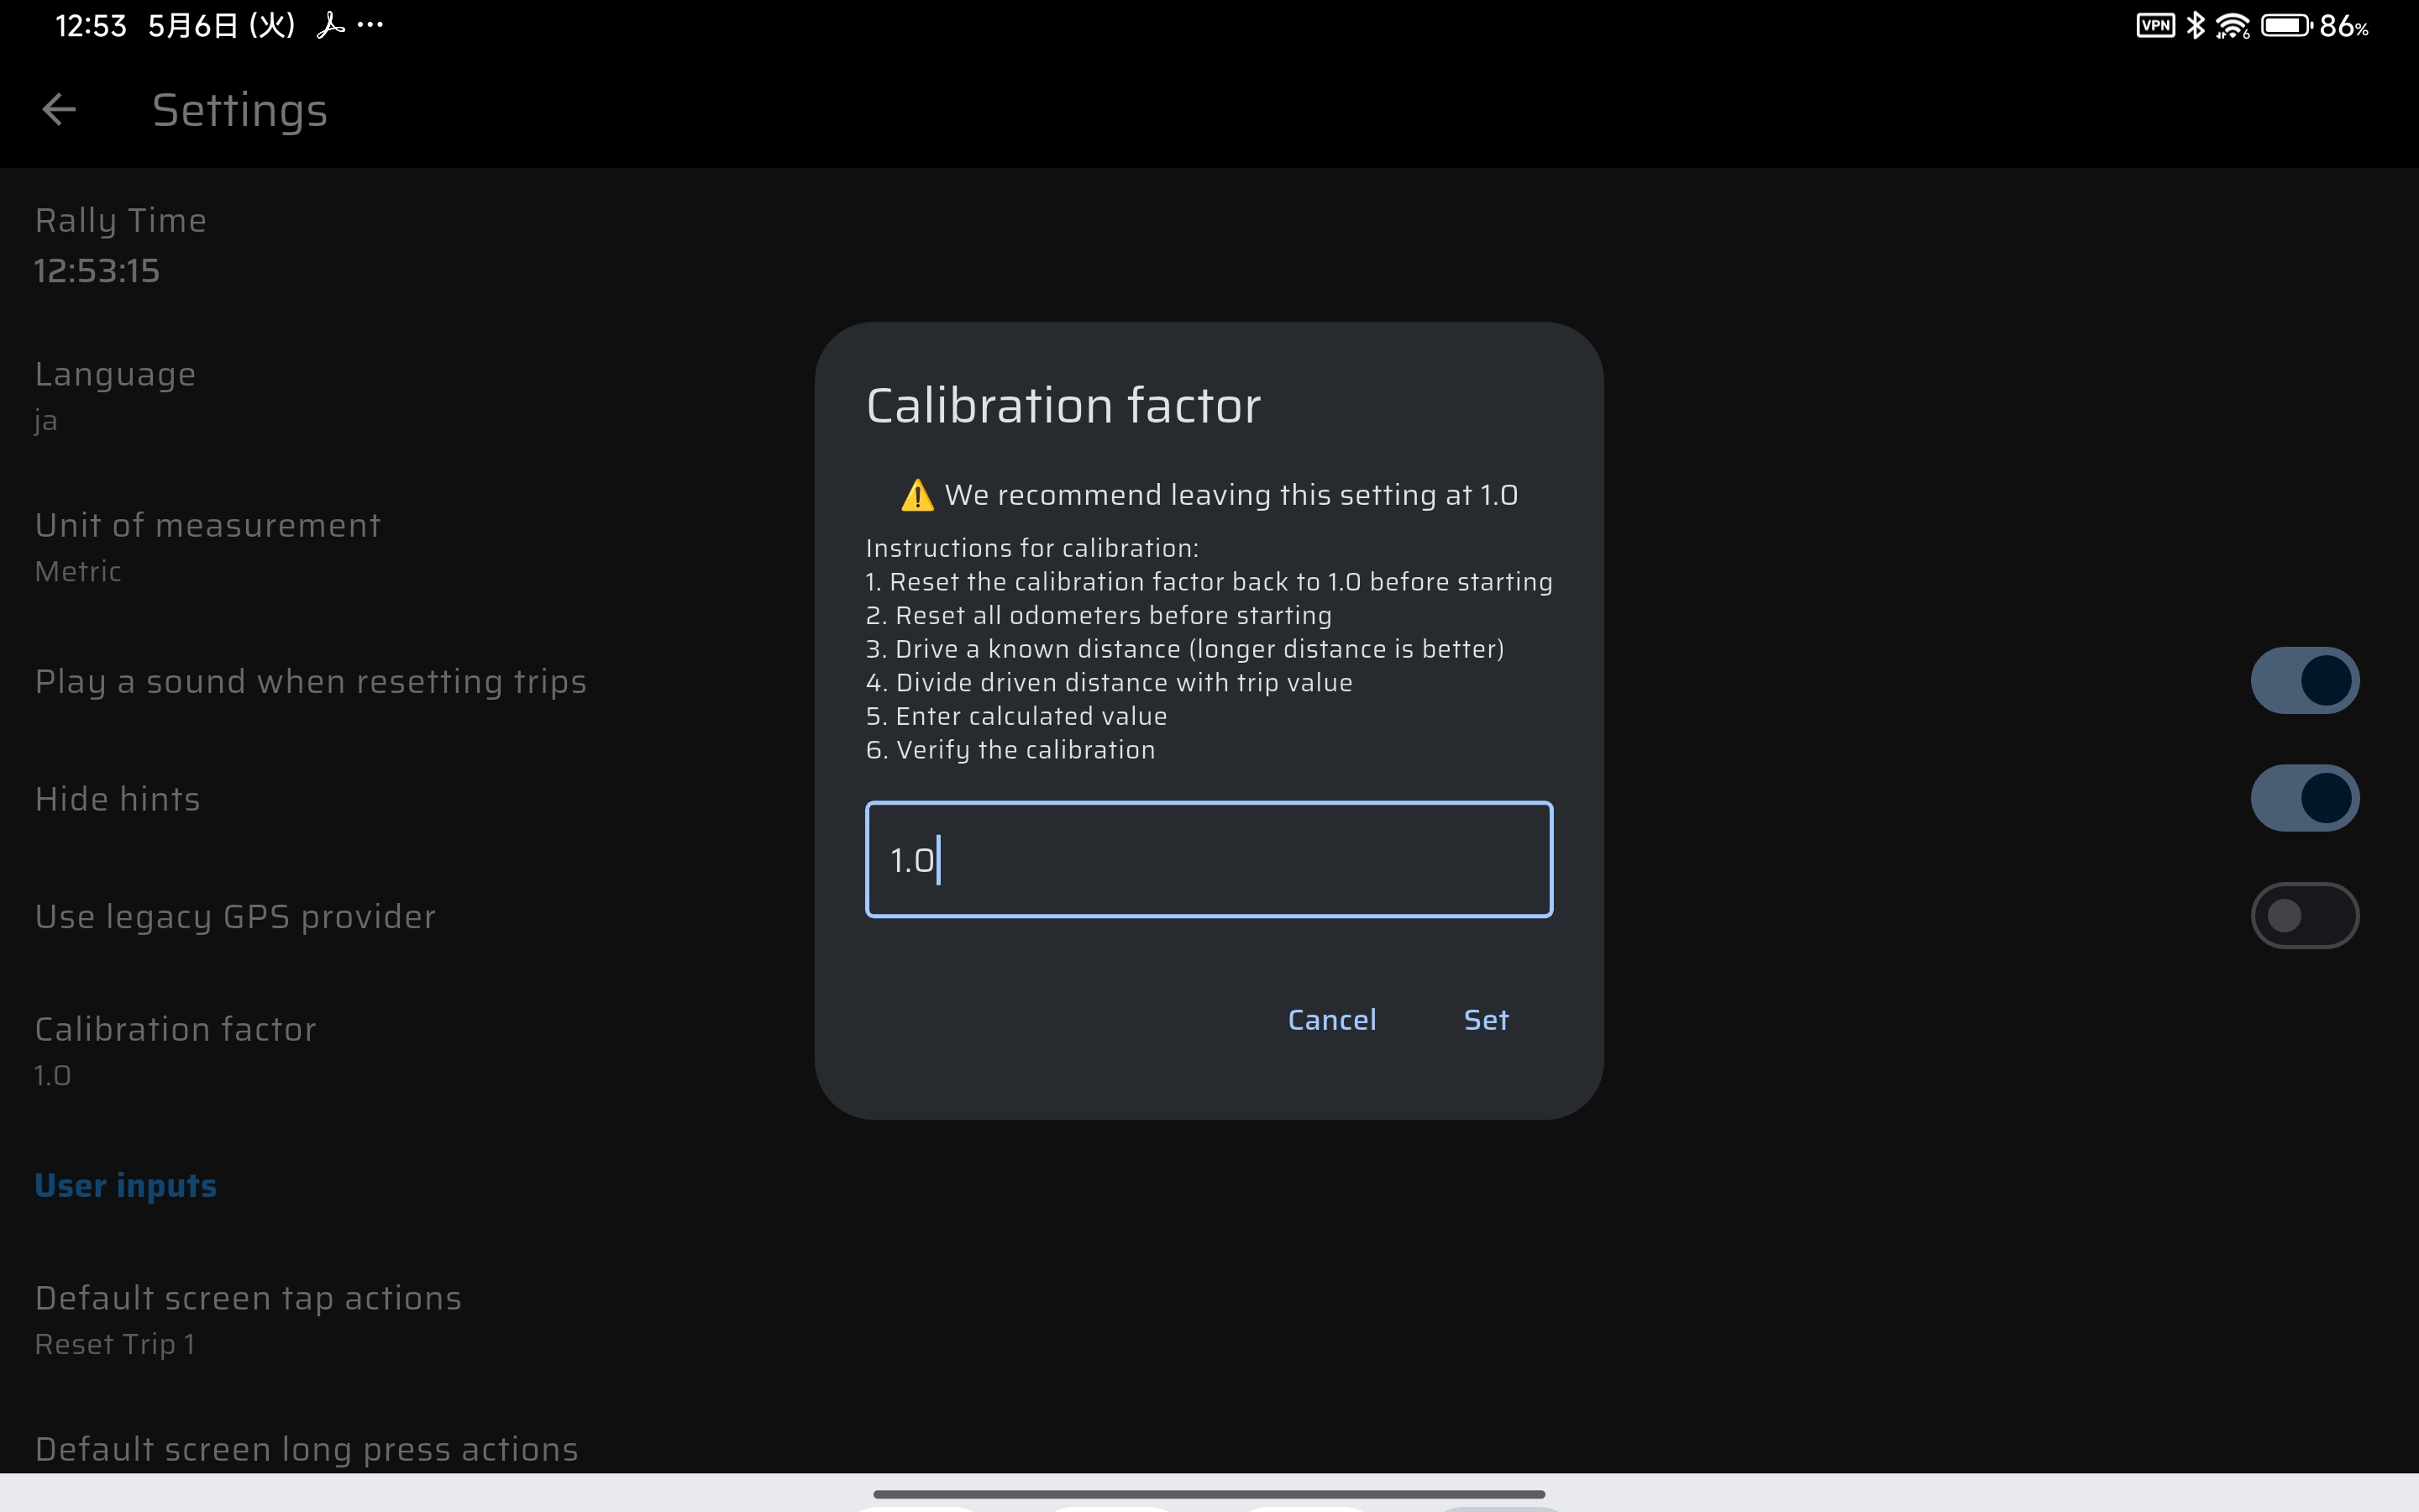2419x1512 pixels.
Task: Tap the status bar clock 12:53
Action: [91, 26]
